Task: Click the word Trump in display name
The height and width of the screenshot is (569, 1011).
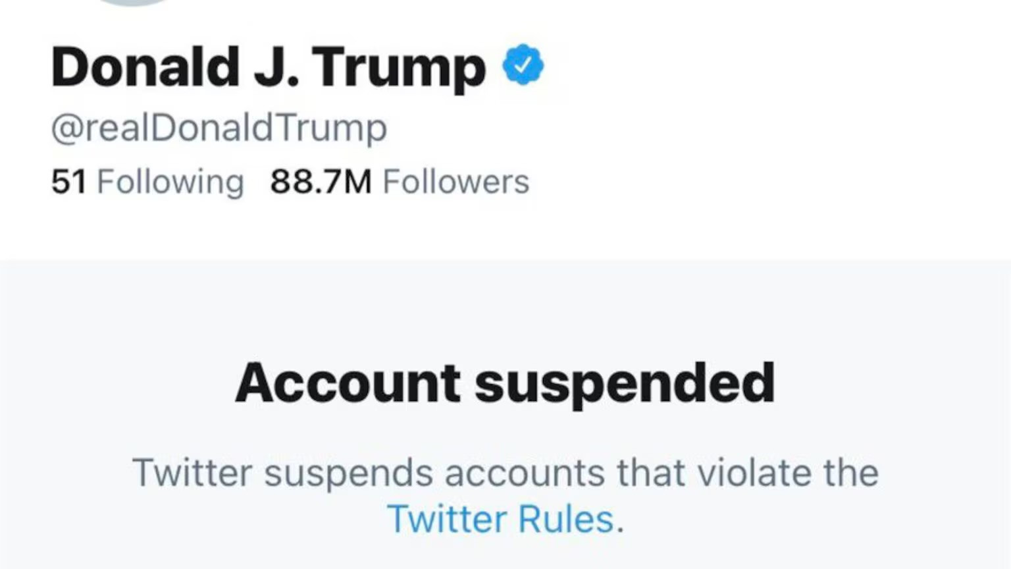Action: [x=399, y=68]
